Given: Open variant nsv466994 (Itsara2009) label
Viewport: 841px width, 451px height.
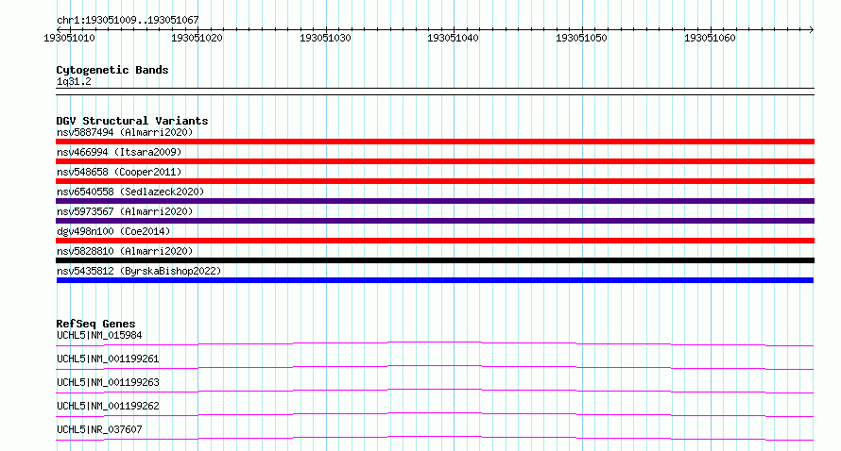Looking at the screenshot, I should point(119,152).
